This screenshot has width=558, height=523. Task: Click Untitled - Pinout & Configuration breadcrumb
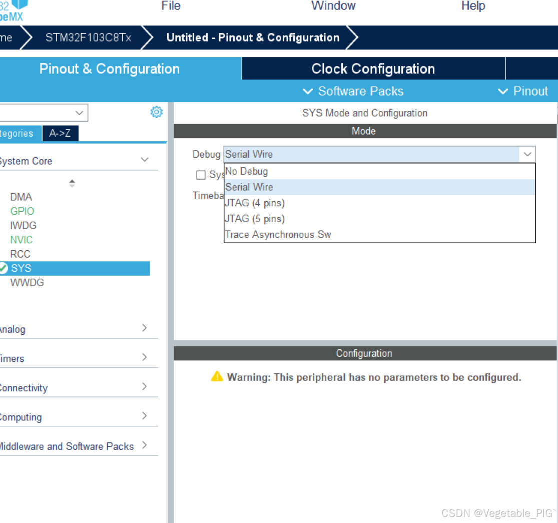[x=253, y=38]
